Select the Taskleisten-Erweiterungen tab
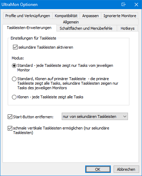The height and width of the screenshot is (176, 142). [29, 28]
